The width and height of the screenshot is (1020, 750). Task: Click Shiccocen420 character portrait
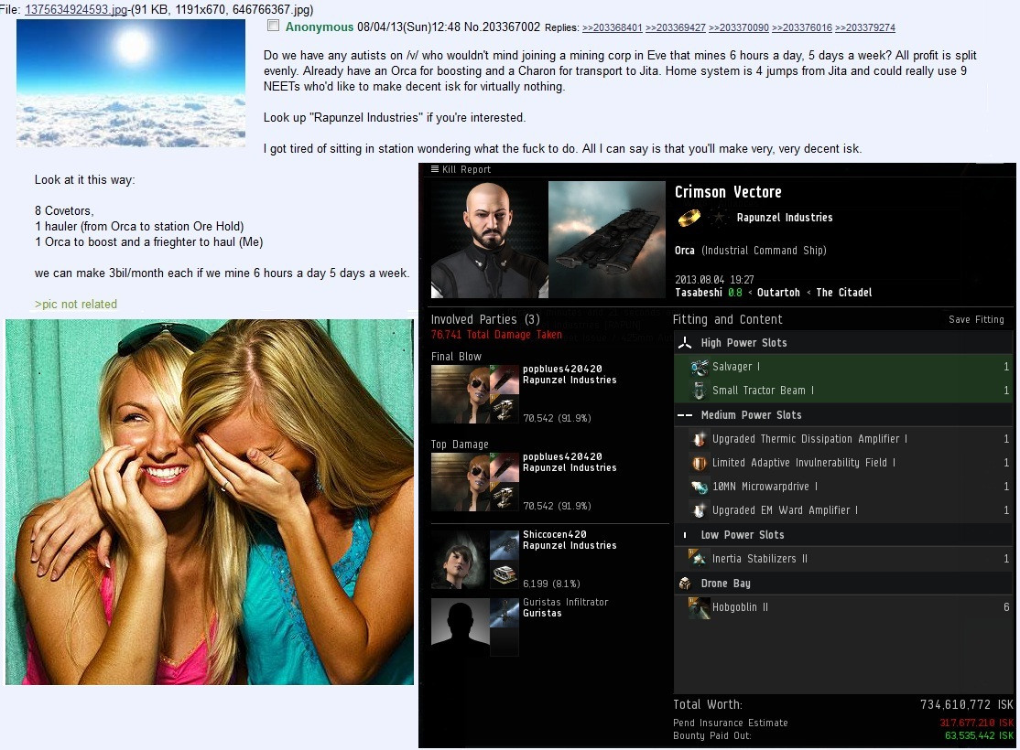click(x=460, y=560)
